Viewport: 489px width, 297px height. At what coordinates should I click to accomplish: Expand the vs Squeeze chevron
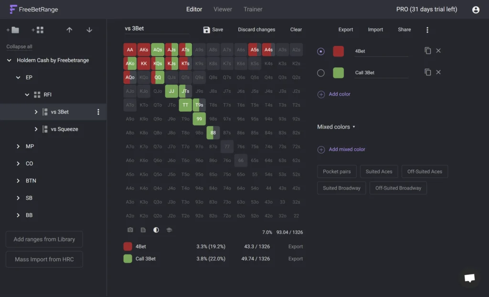click(36, 129)
